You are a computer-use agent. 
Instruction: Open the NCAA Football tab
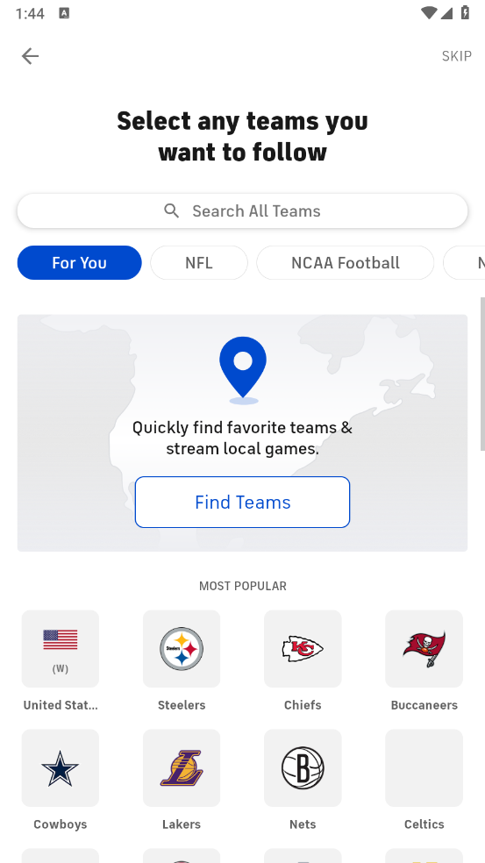point(346,262)
